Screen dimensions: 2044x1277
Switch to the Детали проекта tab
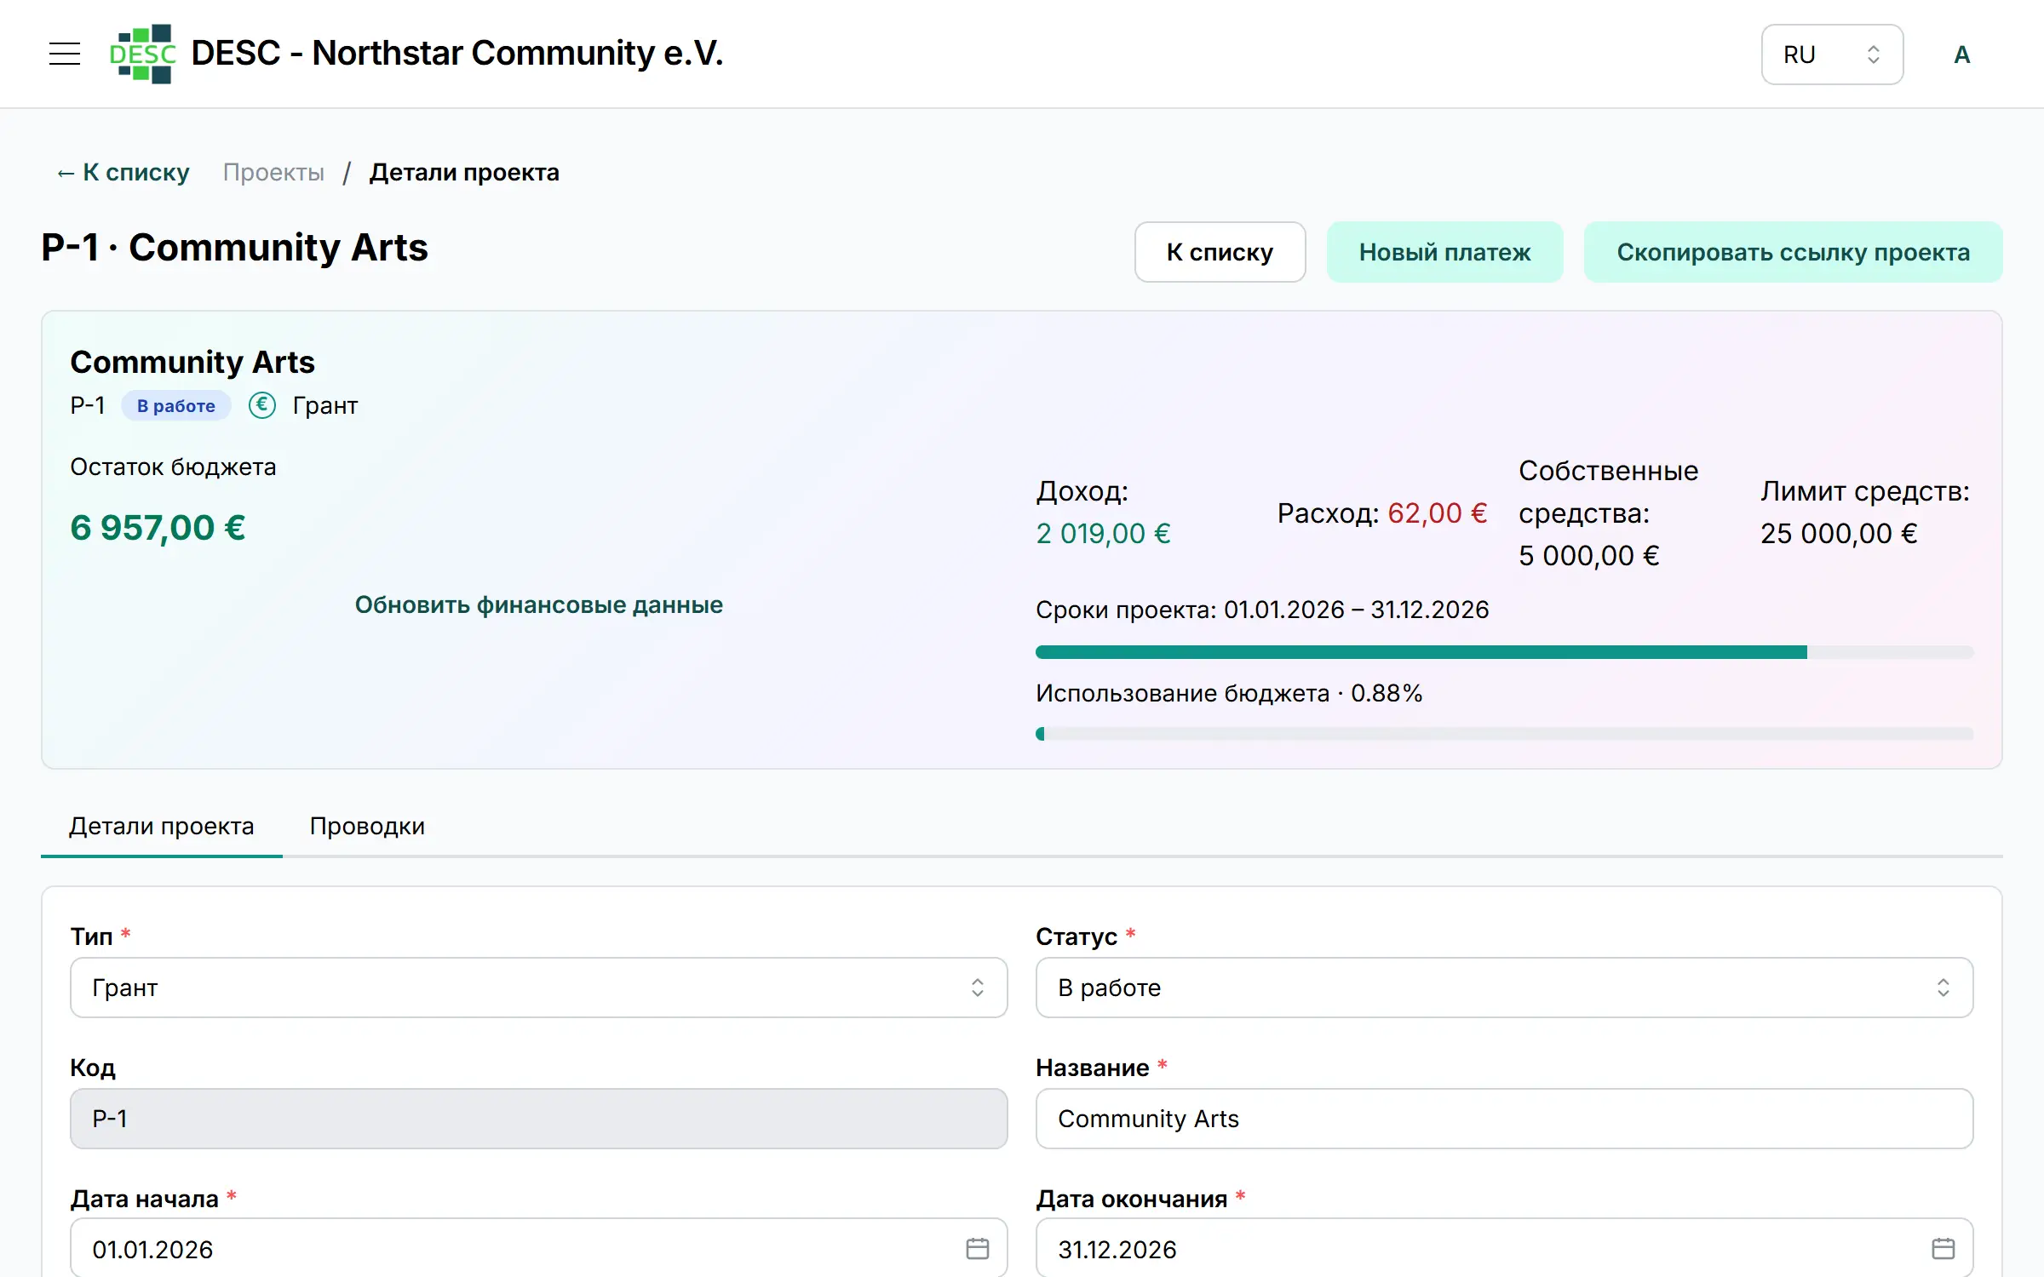[162, 826]
